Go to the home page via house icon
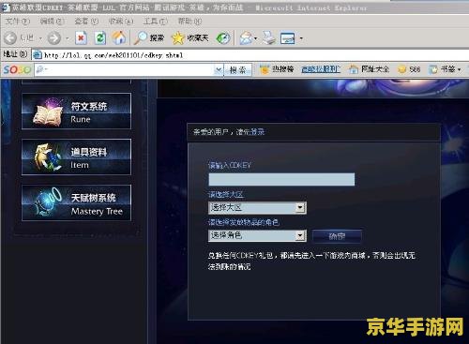The image size is (469, 344). pyautogui.click(x=119, y=37)
